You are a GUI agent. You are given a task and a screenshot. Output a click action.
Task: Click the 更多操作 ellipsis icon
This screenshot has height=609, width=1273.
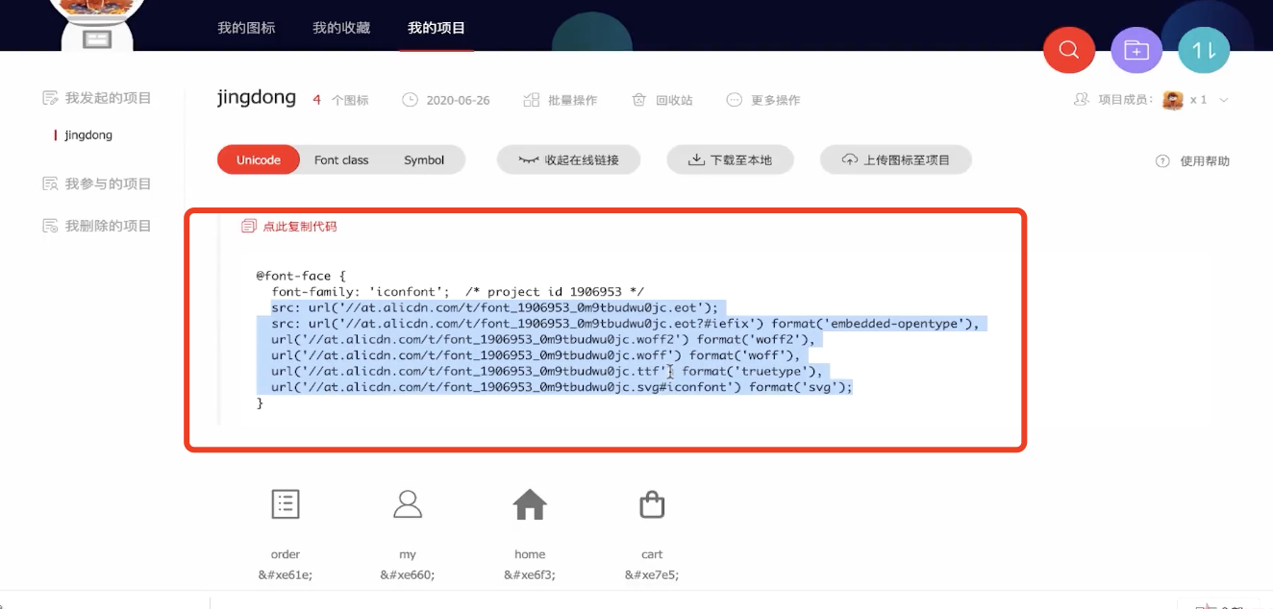click(735, 100)
